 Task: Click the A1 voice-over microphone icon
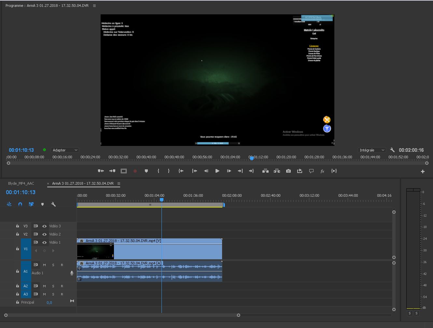[x=72, y=273]
